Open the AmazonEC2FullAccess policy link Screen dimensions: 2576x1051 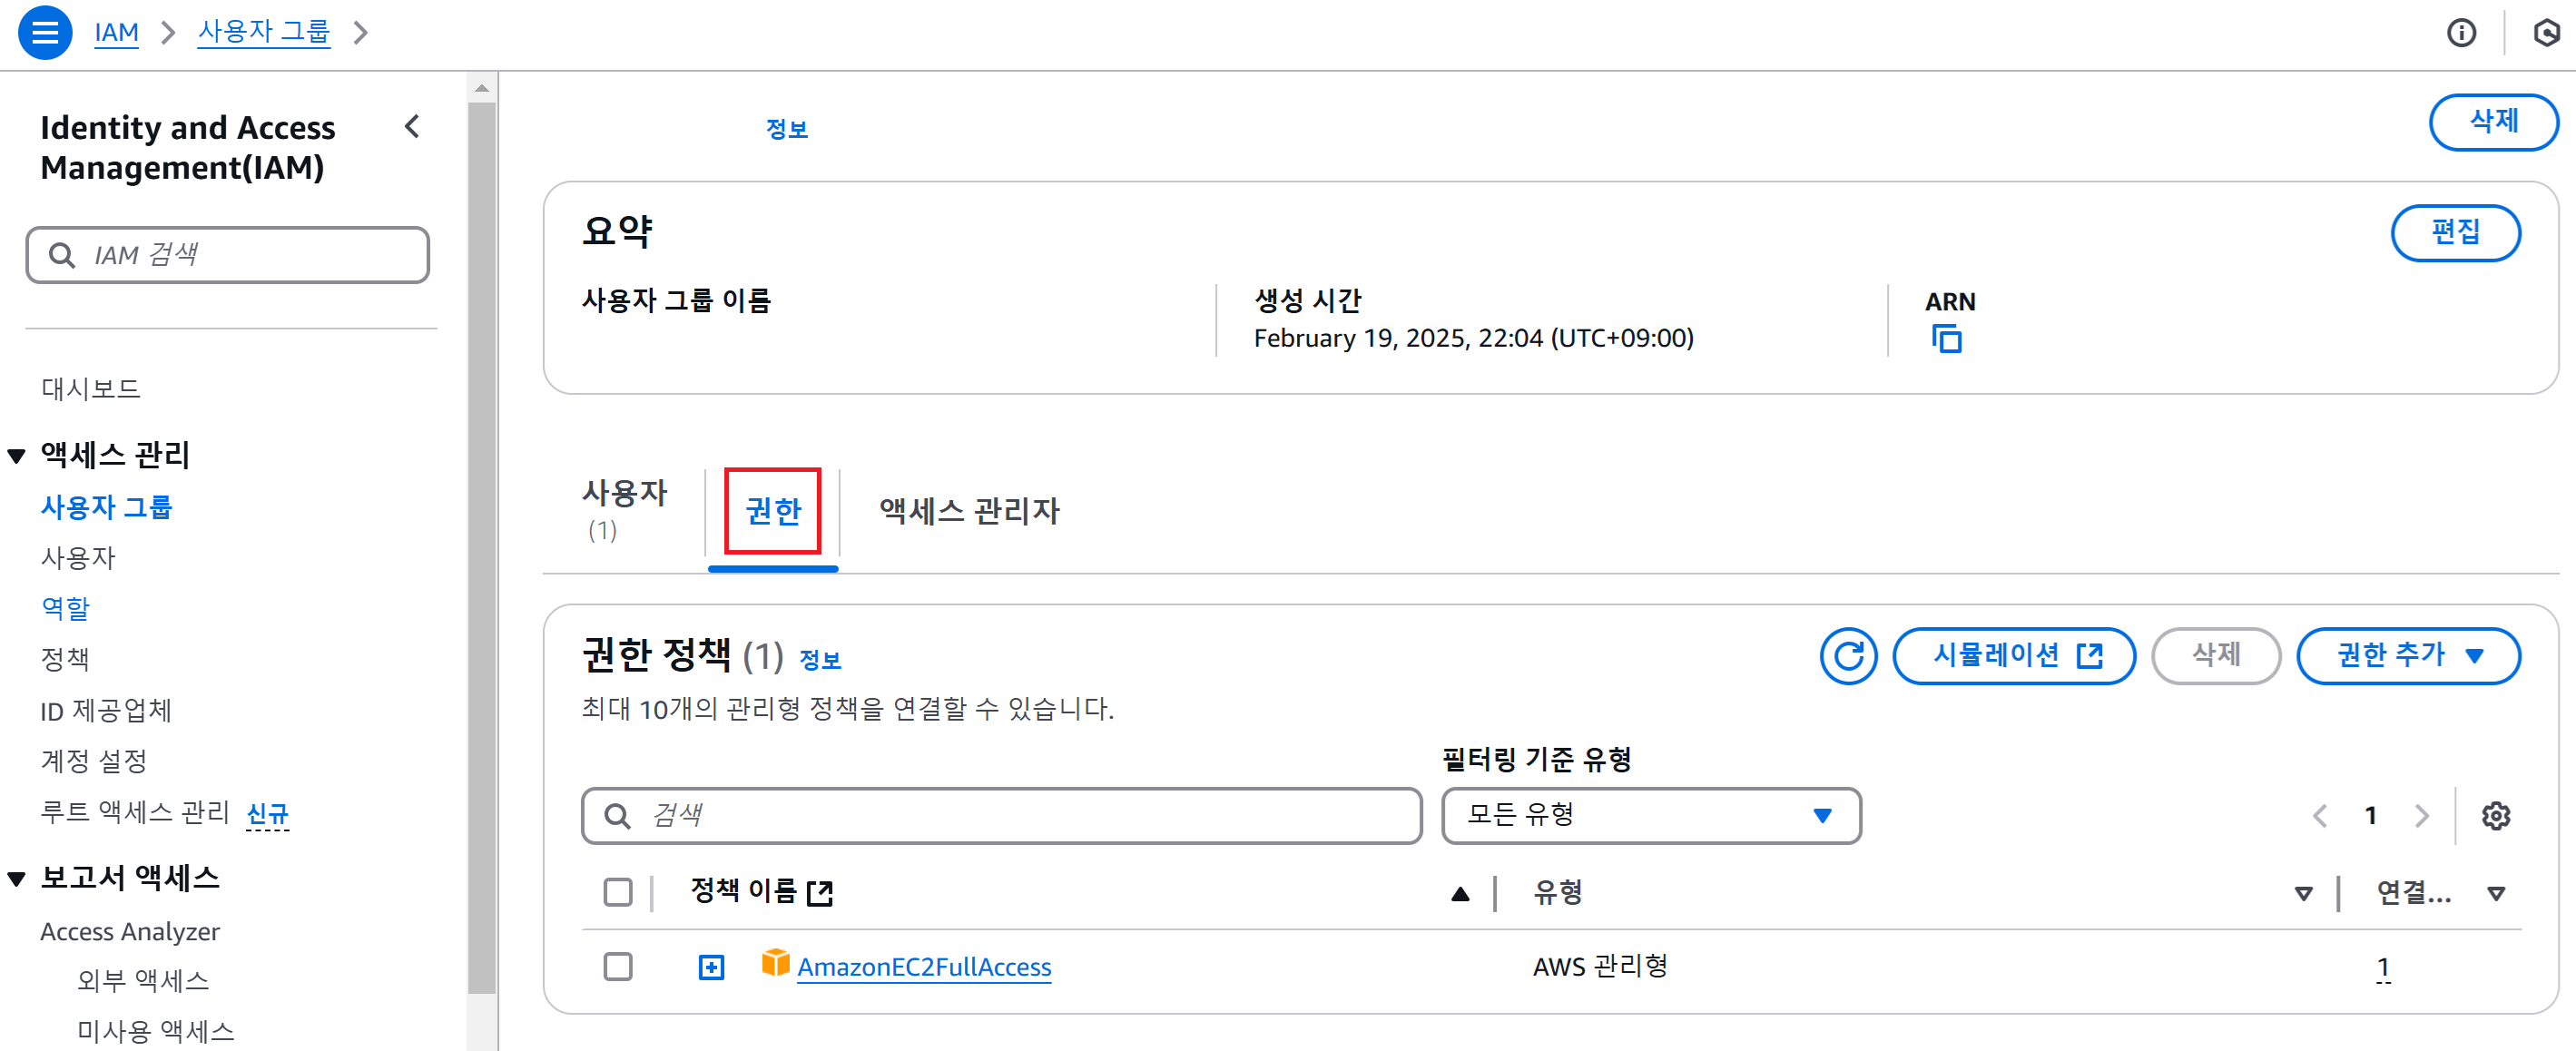click(924, 967)
